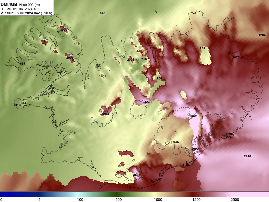Click the 1205 map value
Image resolution: width=269 pixels, height=202 pixels.
tap(229, 134)
